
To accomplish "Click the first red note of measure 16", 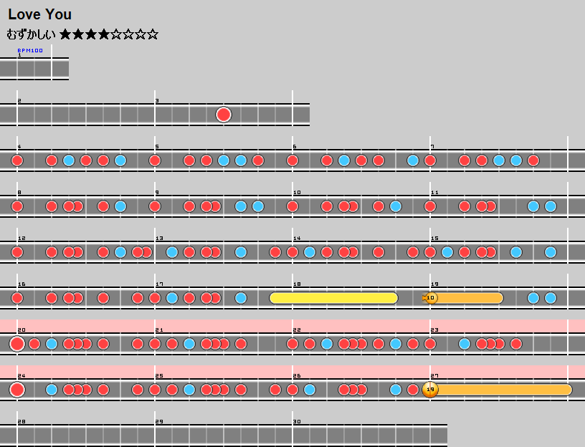I will (x=17, y=298).
